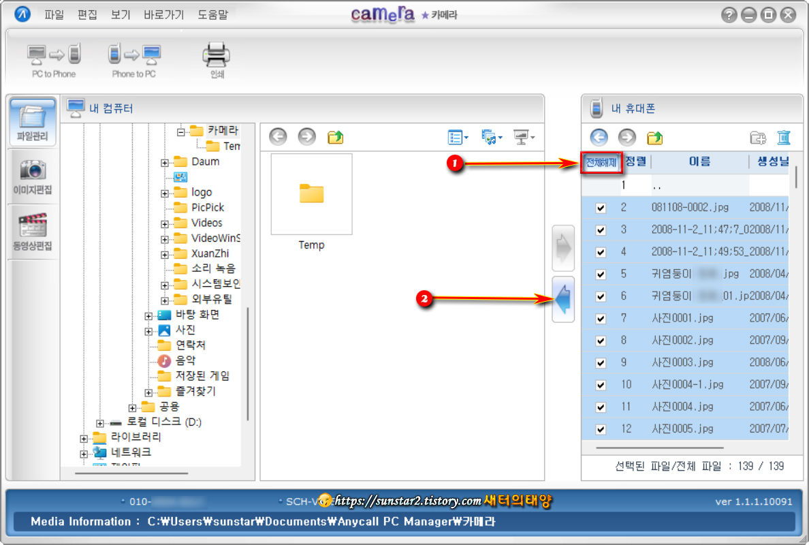This screenshot has width=809, height=545.
Task: Go up one folder in PC browser
Action: [x=335, y=138]
